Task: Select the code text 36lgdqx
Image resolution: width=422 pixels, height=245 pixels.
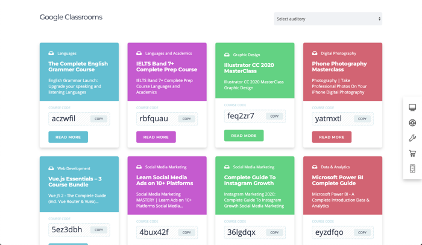Action: coord(241,232)
